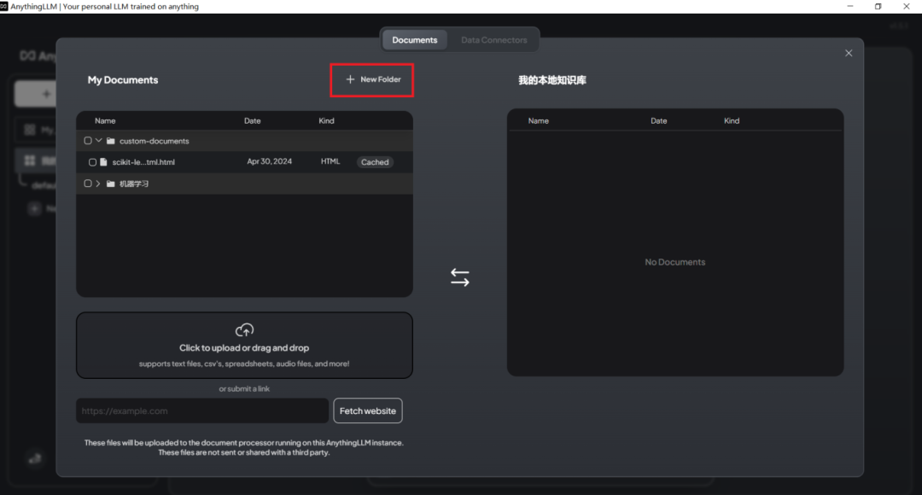Screen dimensions: 922x495
Task: Click the Apr 30, 2024 date cell
Action: [269, 161]
